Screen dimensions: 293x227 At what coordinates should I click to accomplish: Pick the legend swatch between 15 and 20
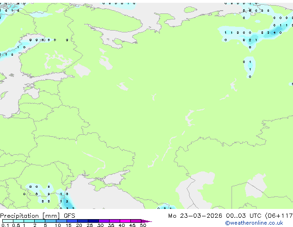click(x=72, y=221)
